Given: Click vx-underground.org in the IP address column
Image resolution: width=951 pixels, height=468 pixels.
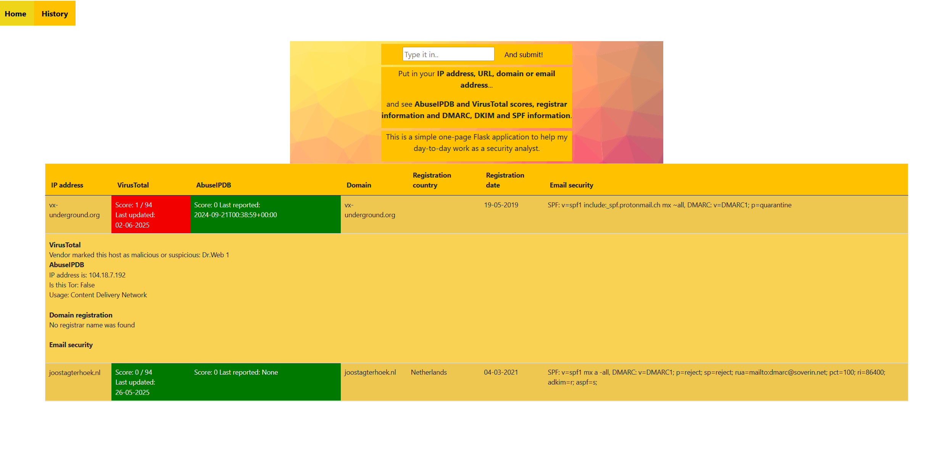Looking at the screenshot, I should 74,210.
